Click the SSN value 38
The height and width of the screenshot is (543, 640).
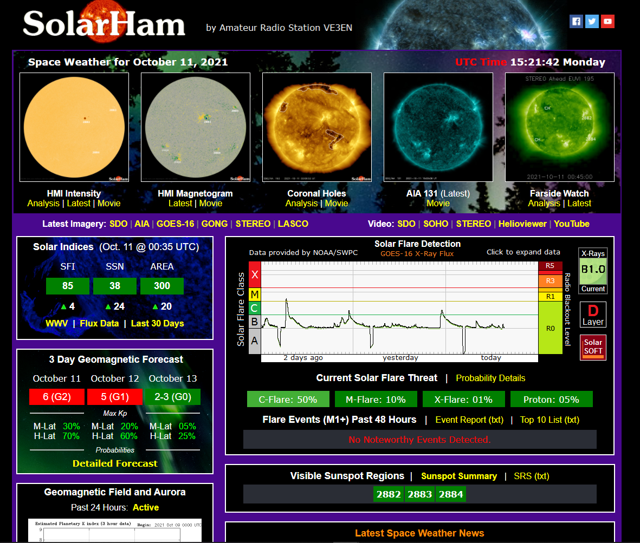tap(115, 286)
